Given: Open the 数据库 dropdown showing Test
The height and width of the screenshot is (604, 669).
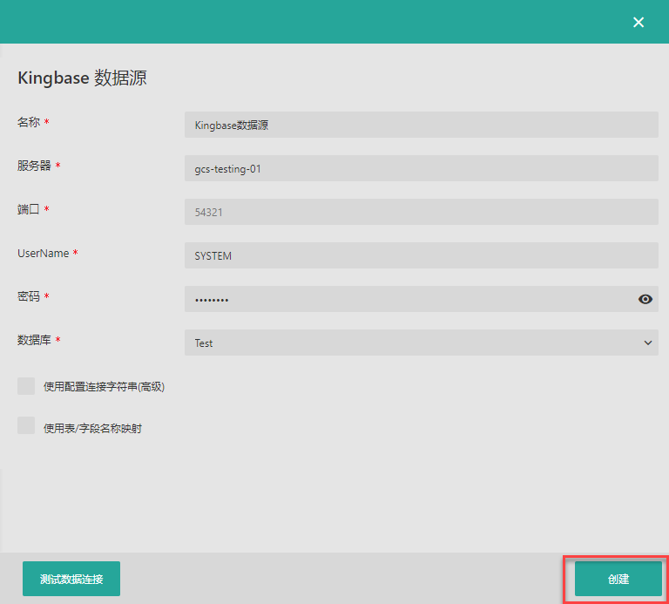Looking at the screenshot, I should pos(421,343).
